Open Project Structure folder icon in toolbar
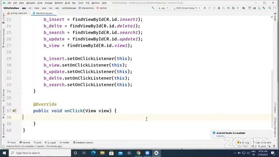 [244, 8]
